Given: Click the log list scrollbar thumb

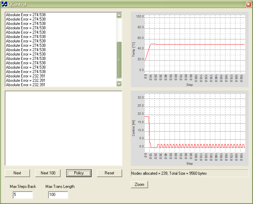Looking at the screenshot, I should click(119, 60).
